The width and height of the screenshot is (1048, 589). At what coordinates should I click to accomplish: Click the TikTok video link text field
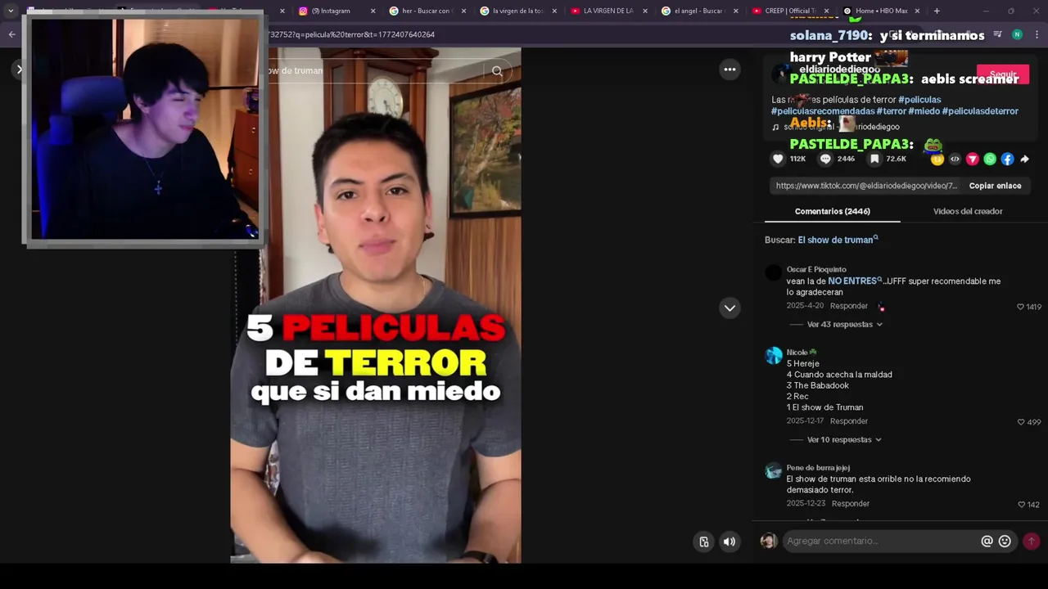coord(866,186)
